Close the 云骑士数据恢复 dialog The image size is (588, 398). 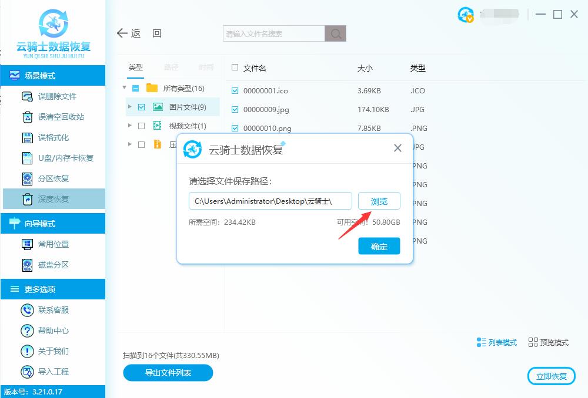click(398, 149)
